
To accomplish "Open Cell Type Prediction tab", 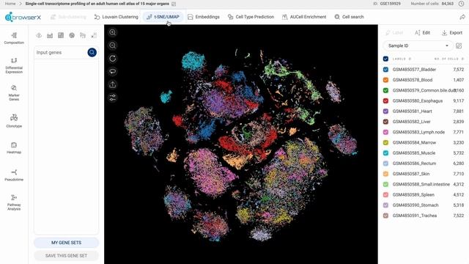I will click(x=251, y=17).
